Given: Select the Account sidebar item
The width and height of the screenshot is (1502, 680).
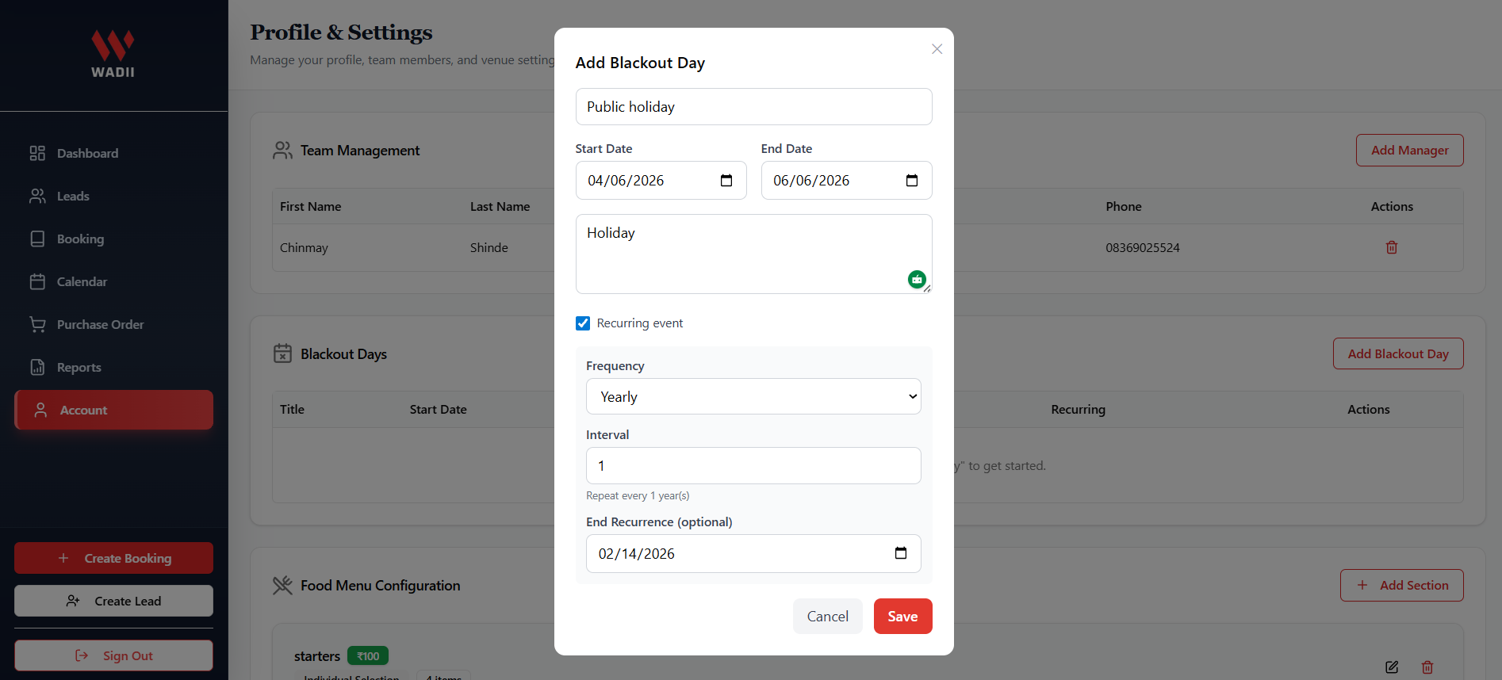Looking at the screenshot, I should pos(113,410).
